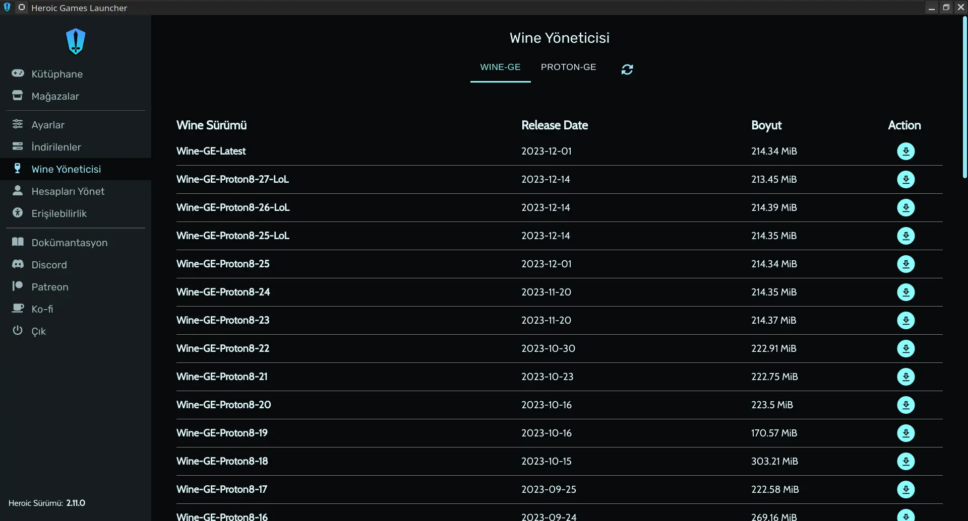Viewport: 968px width, 521px height.
Task: Click the 2023-09-25 release date
Action: [549, 489]
